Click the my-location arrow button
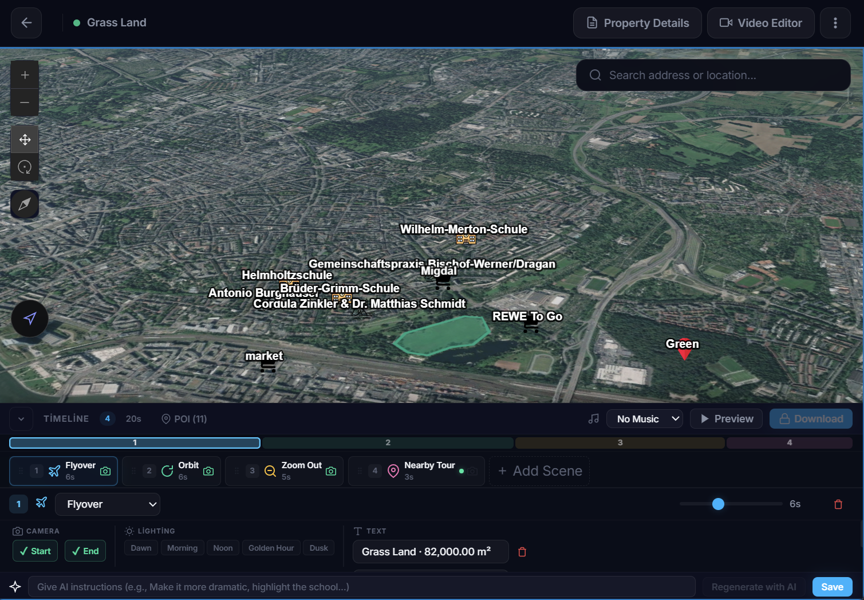Viewport: 864px width, 600px height. click(x=29, y=319)
